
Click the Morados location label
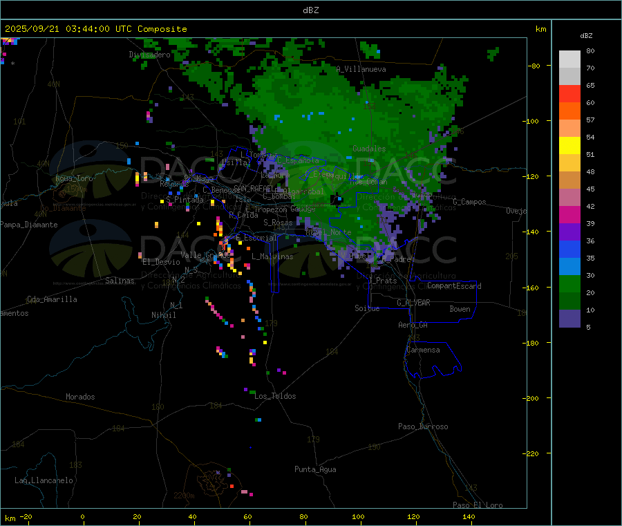[80, 397]
